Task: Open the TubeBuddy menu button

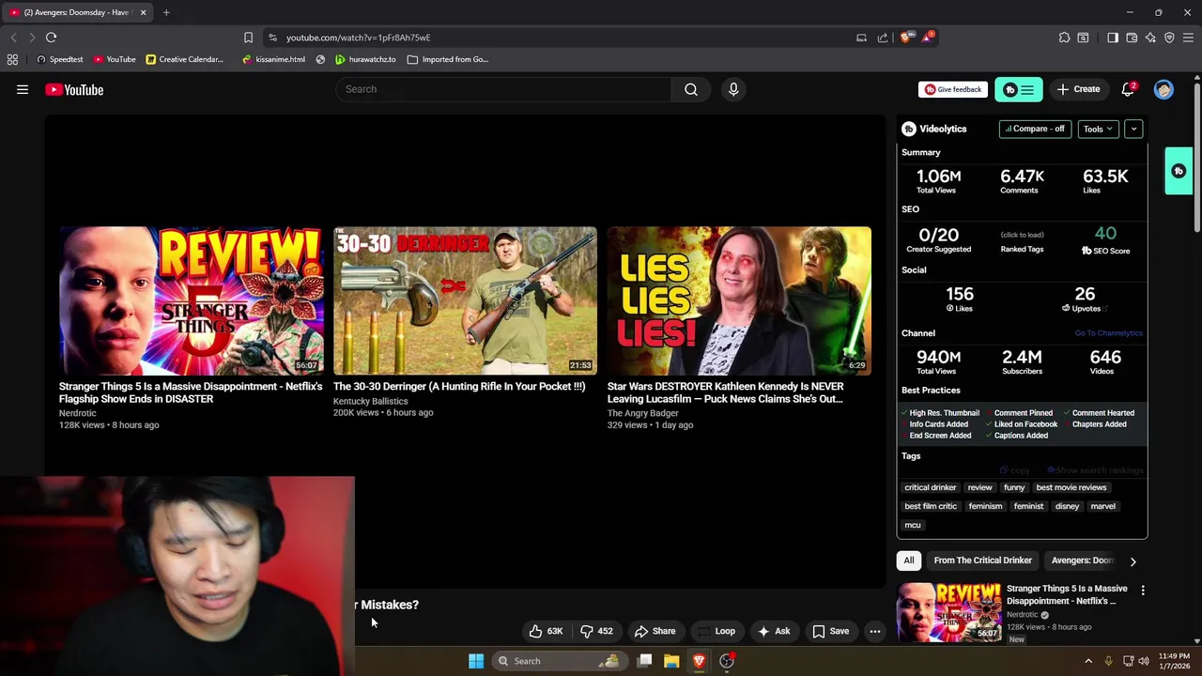Action: pos(1019,89)
